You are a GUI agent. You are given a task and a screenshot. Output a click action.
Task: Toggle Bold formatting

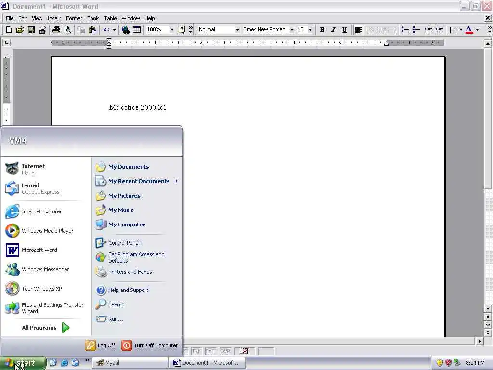point(322,29)
